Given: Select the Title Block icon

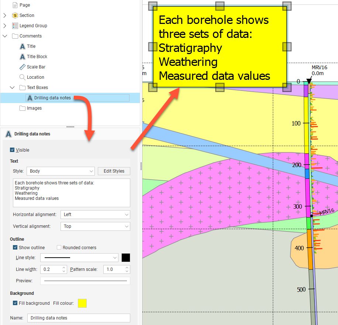Looking at the screenshot, I should [x=23, y=57].
